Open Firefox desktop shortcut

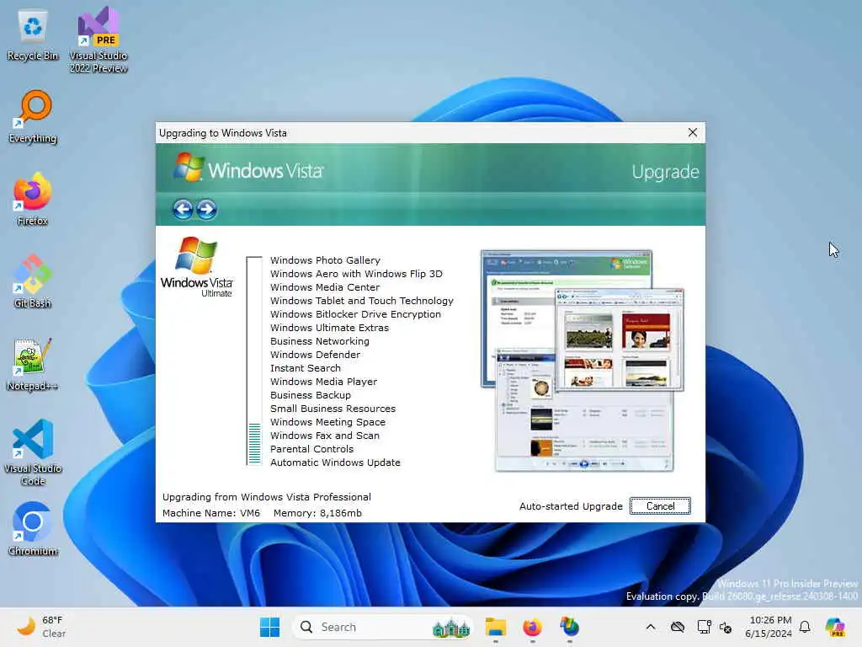(x=33, y=199)
